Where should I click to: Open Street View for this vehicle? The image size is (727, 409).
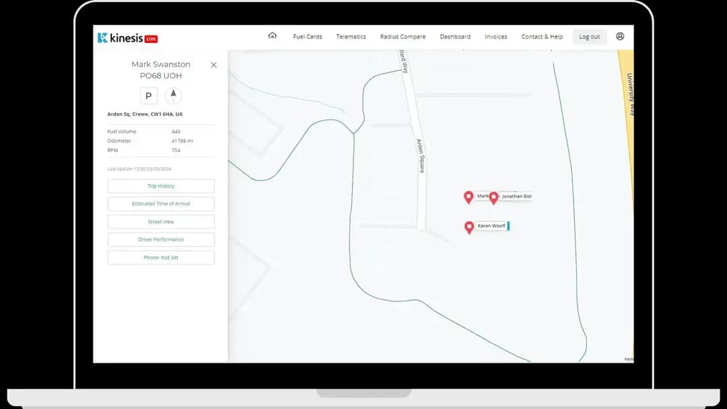tap(161, 222)
